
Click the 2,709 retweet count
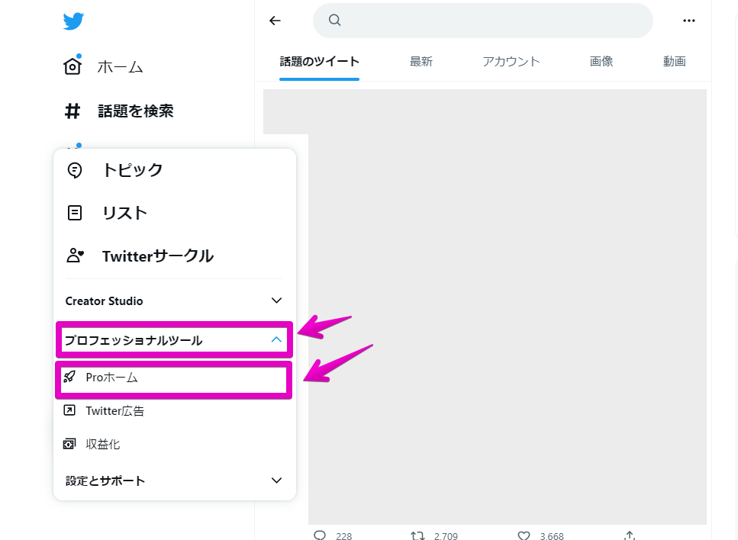(x=446, y=536)
